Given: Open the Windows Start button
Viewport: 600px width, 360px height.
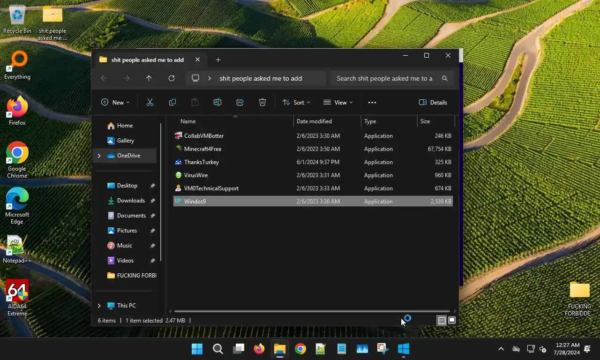Looking at the screenshot, I should (x=197, y=349).
